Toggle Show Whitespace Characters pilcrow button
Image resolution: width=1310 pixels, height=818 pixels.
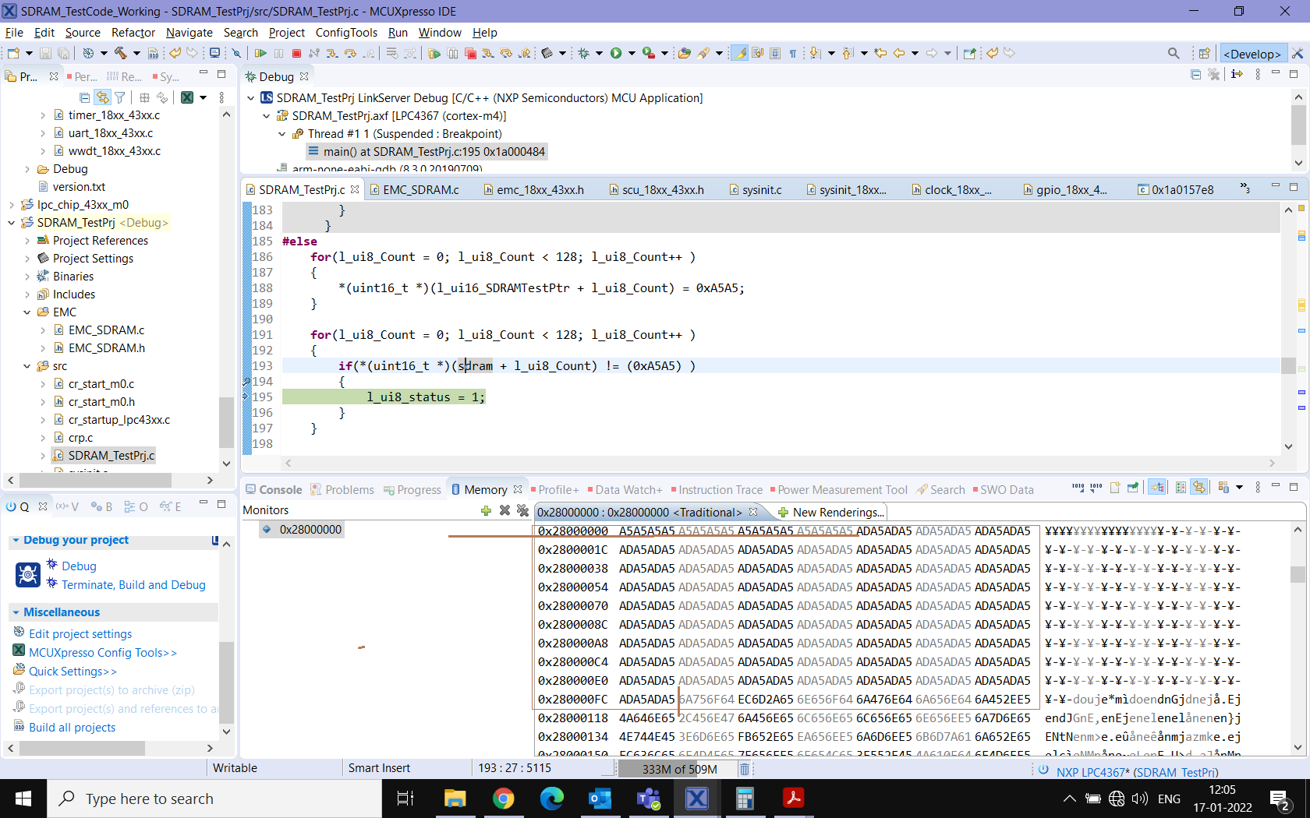tap(793, 54)
